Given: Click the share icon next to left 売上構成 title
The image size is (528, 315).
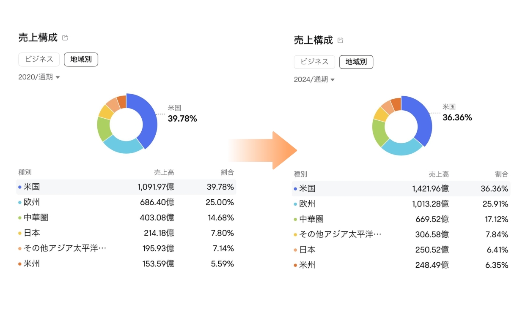Looking at the screenshot, I should (64, 37).
